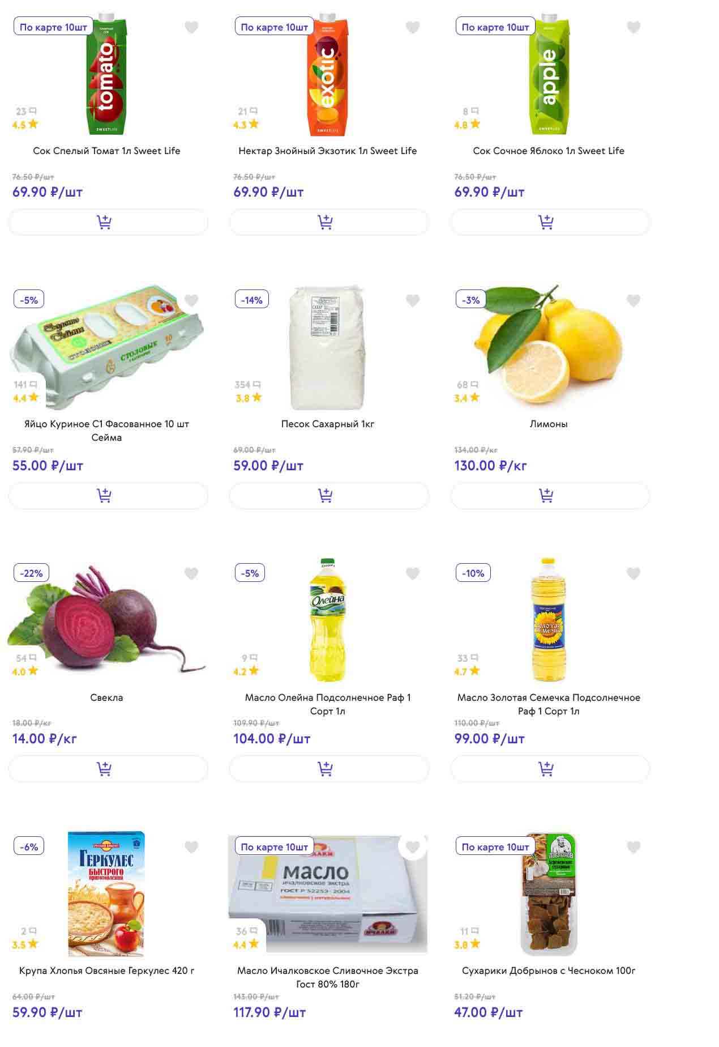This screenshot has width=719, height=1047.
Task: Click the Крупа Хлопья Овсяные Геркулес title
Action: [x=106, y=971]
